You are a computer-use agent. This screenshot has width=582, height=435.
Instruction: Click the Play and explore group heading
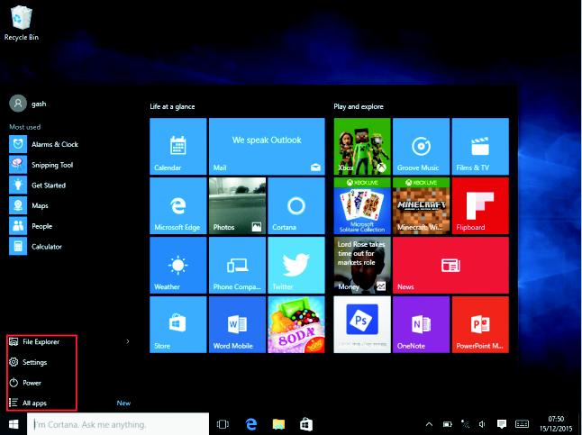[359, 106]
